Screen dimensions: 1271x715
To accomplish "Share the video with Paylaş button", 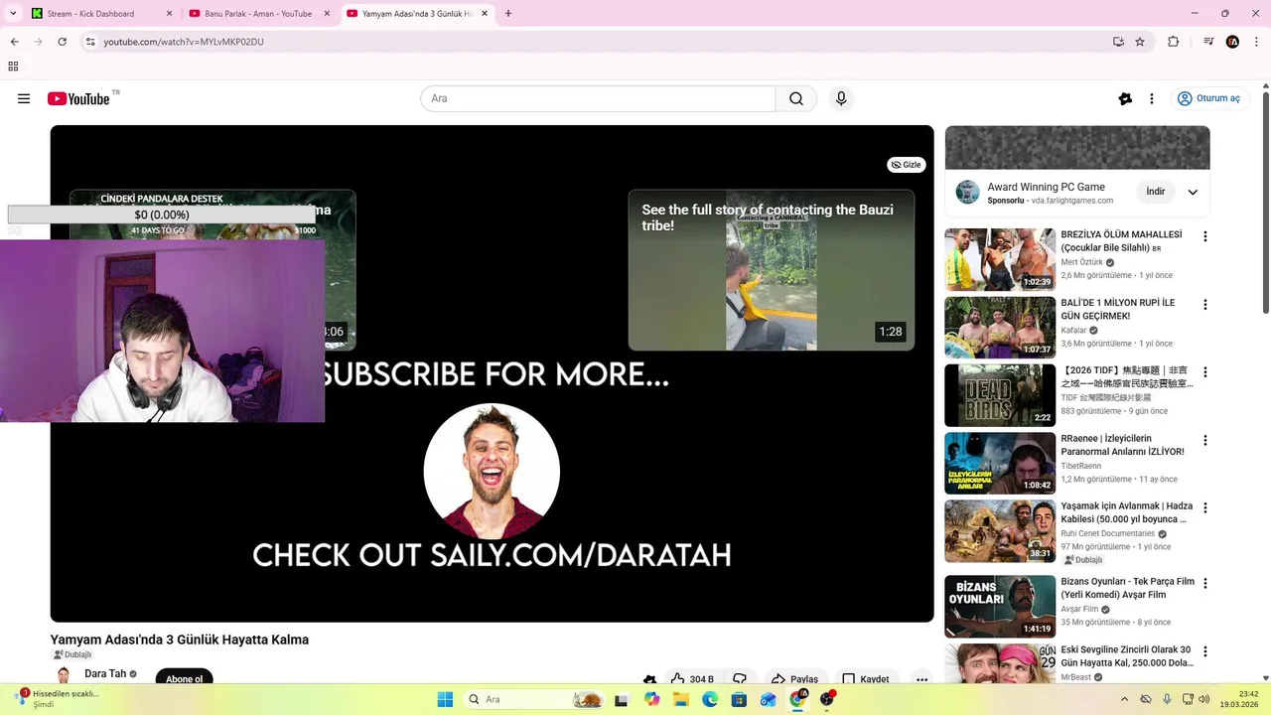I will [794, 679].
